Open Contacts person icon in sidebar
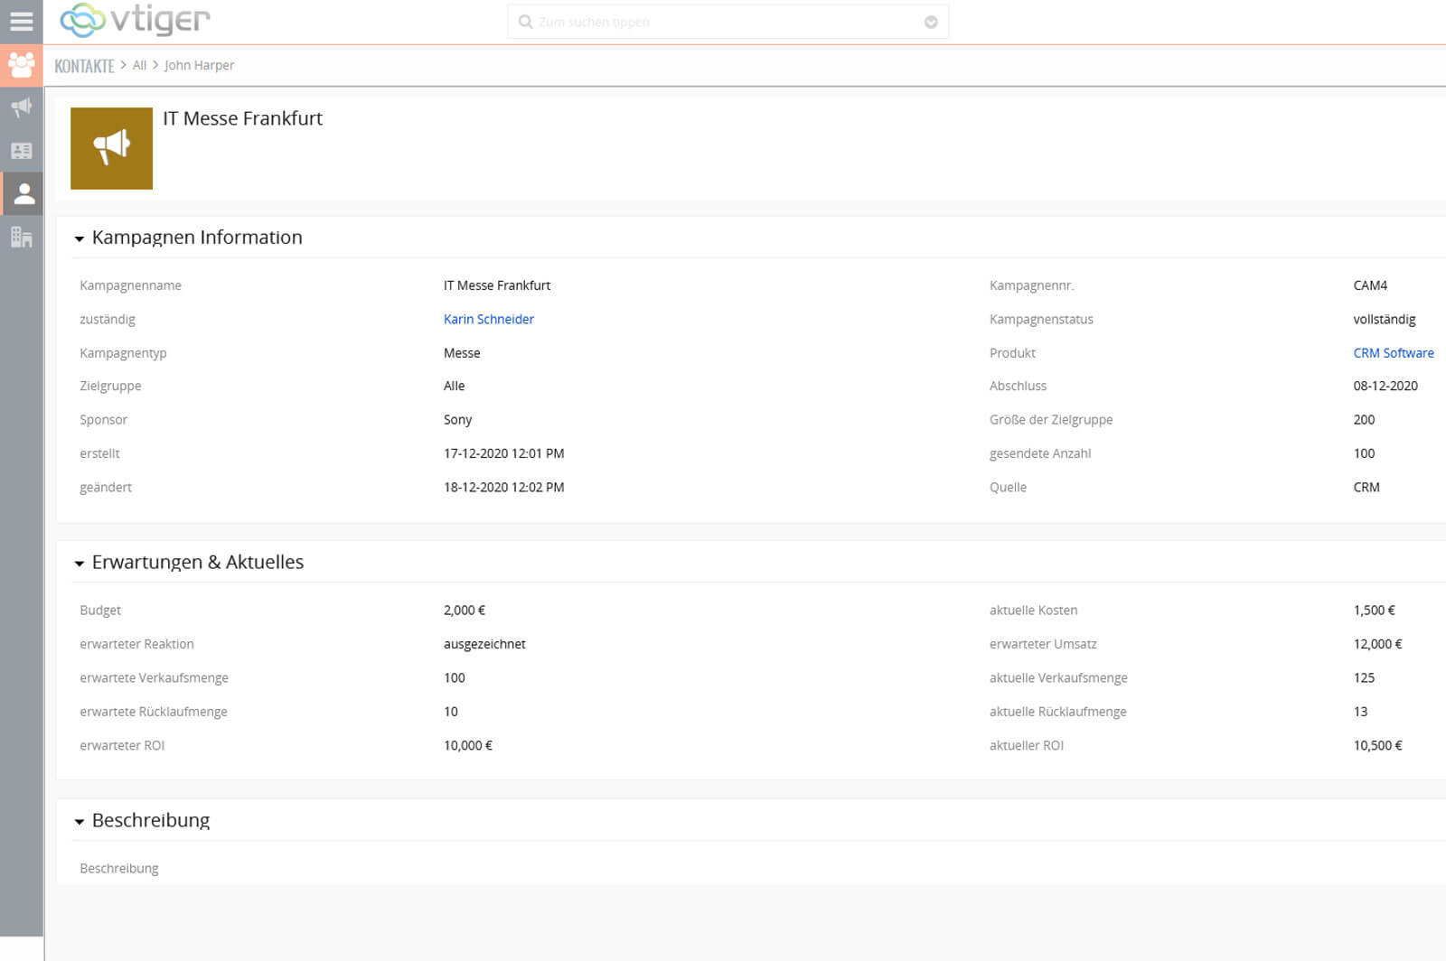The height and width of the screenshot is (961, 1446). (23, 193)
